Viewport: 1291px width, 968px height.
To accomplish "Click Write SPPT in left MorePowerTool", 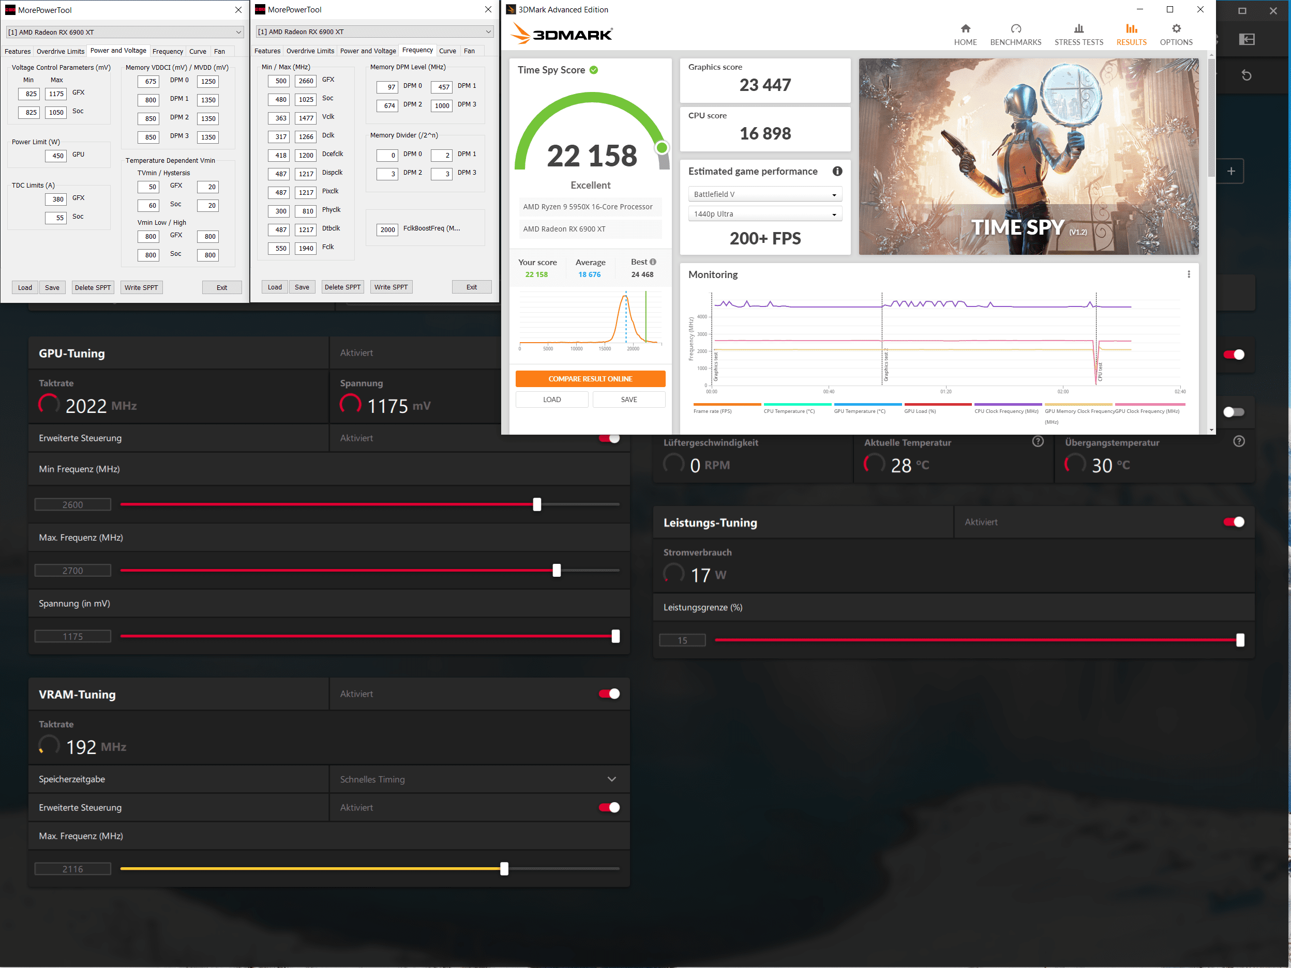I will click(141, 287).
